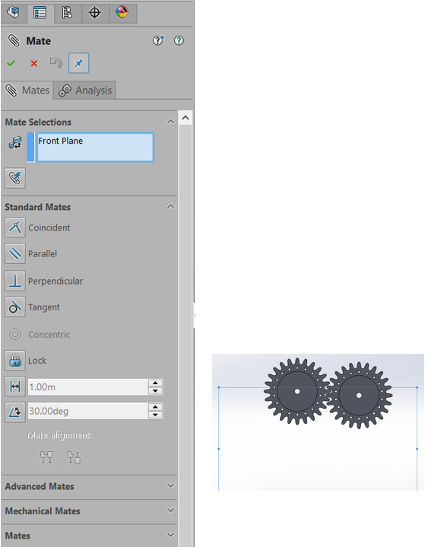Viewport: 428px width, 547px height.
Task: Apply the Lock mate
Action: [15, 361]
